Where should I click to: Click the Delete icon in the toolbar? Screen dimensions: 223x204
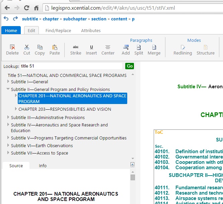coord(12,47)
